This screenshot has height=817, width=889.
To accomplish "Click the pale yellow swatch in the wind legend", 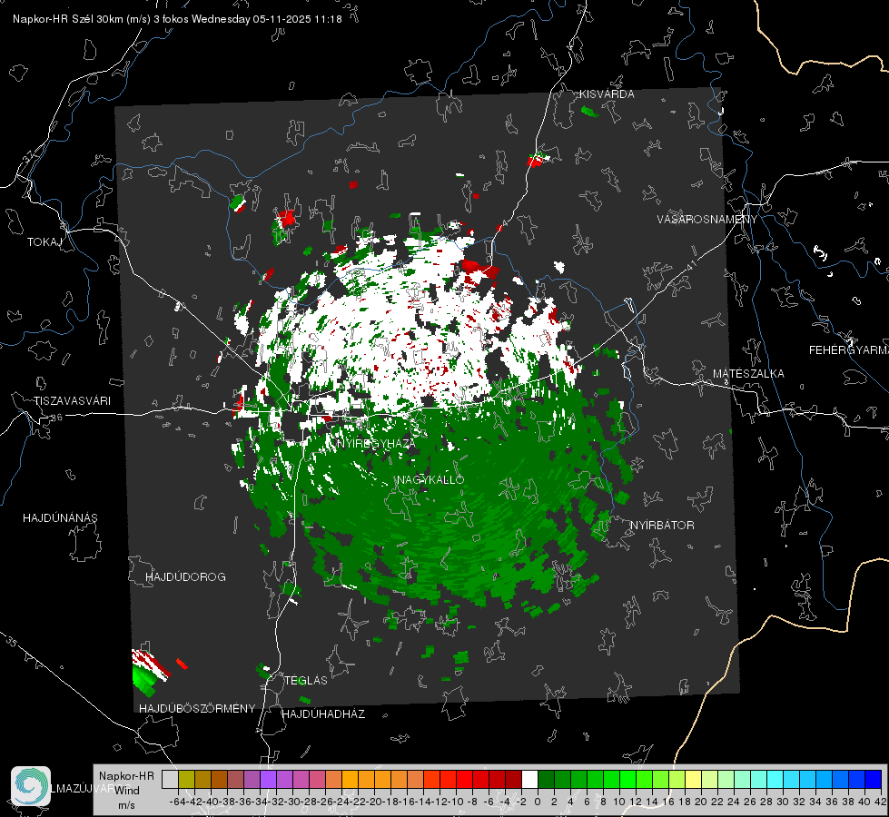I will 694,780.
